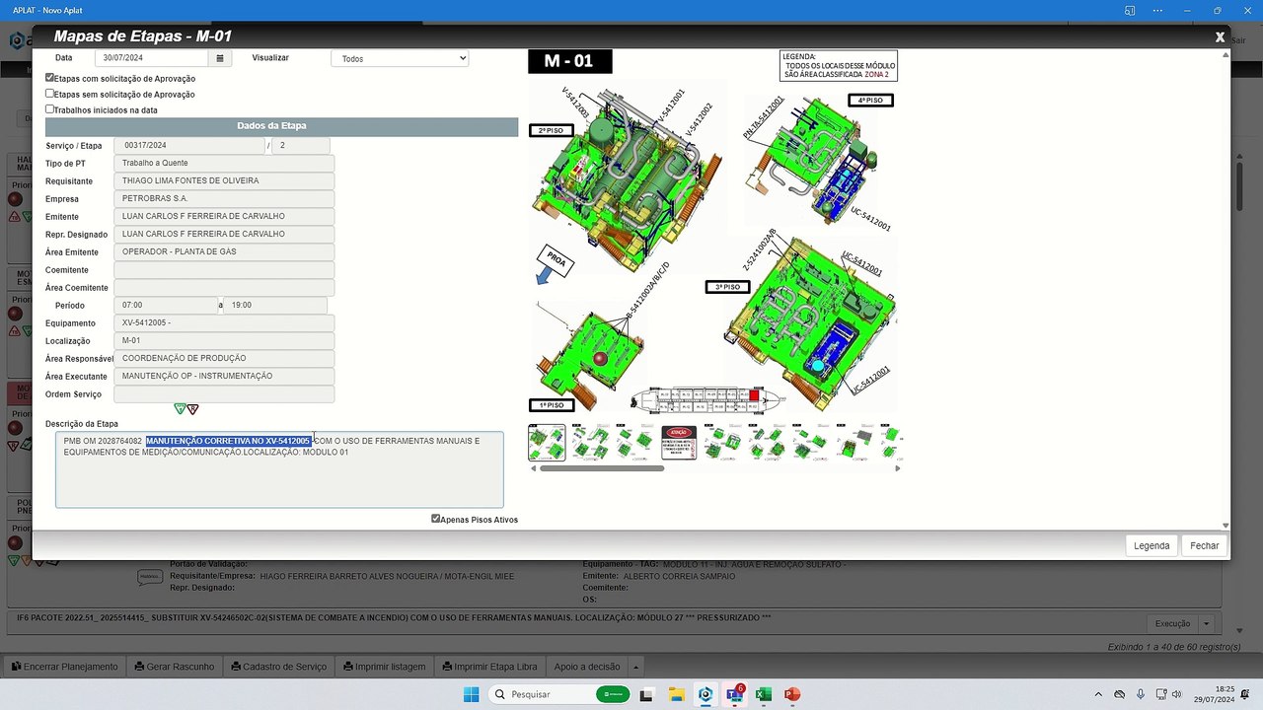Click the empty Ordem Serviço field

click(x=224, y=394)
